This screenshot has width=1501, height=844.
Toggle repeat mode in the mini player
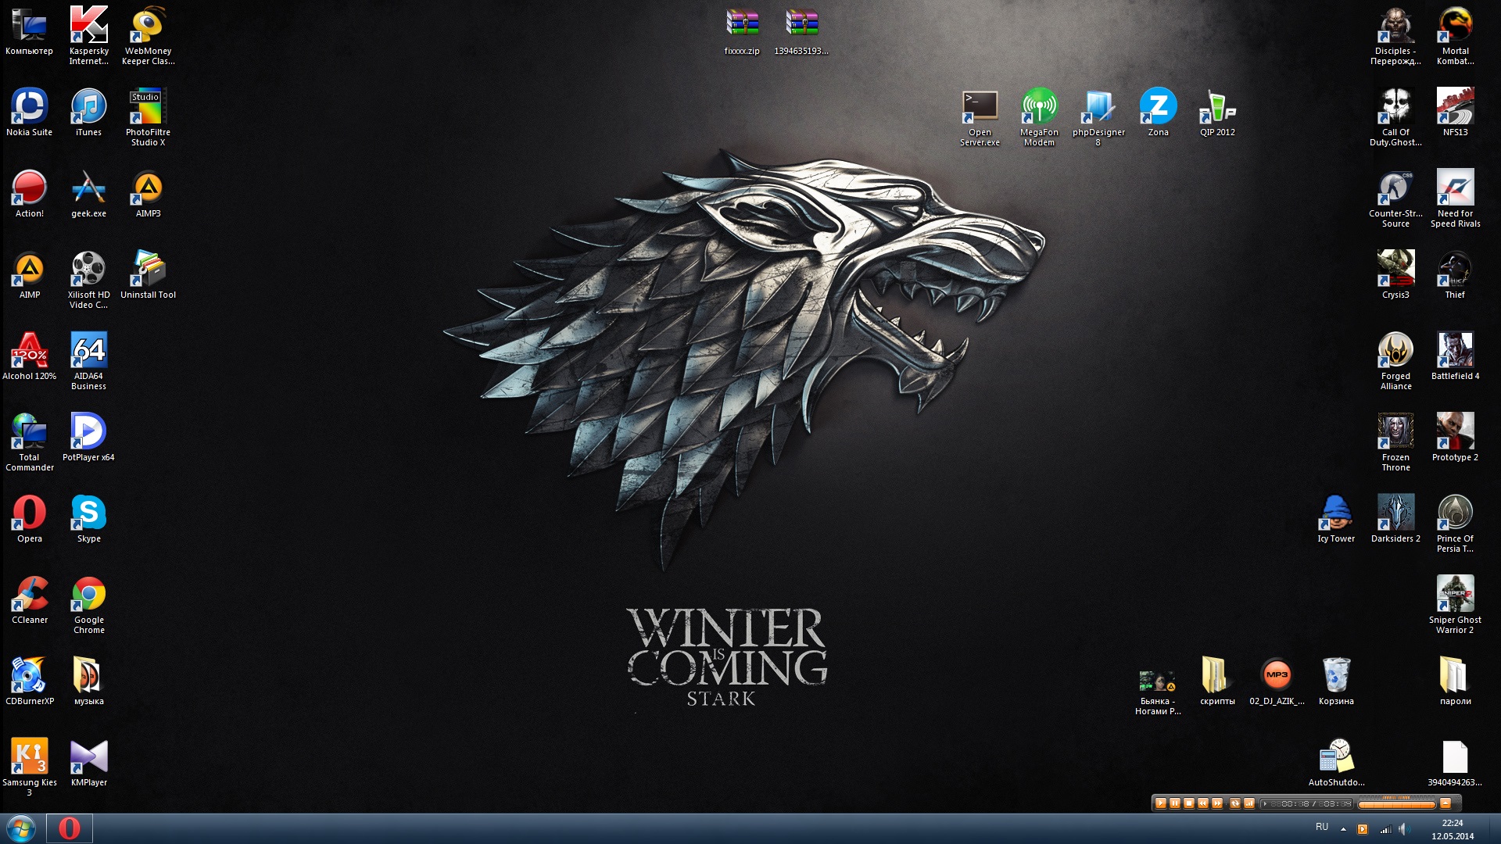pyautogui.click(x=1235, y=803)
